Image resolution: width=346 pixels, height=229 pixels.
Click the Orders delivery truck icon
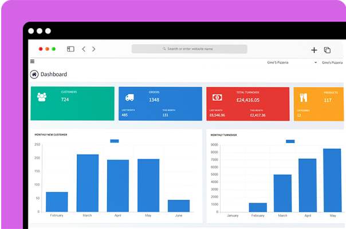click(129, 97)
